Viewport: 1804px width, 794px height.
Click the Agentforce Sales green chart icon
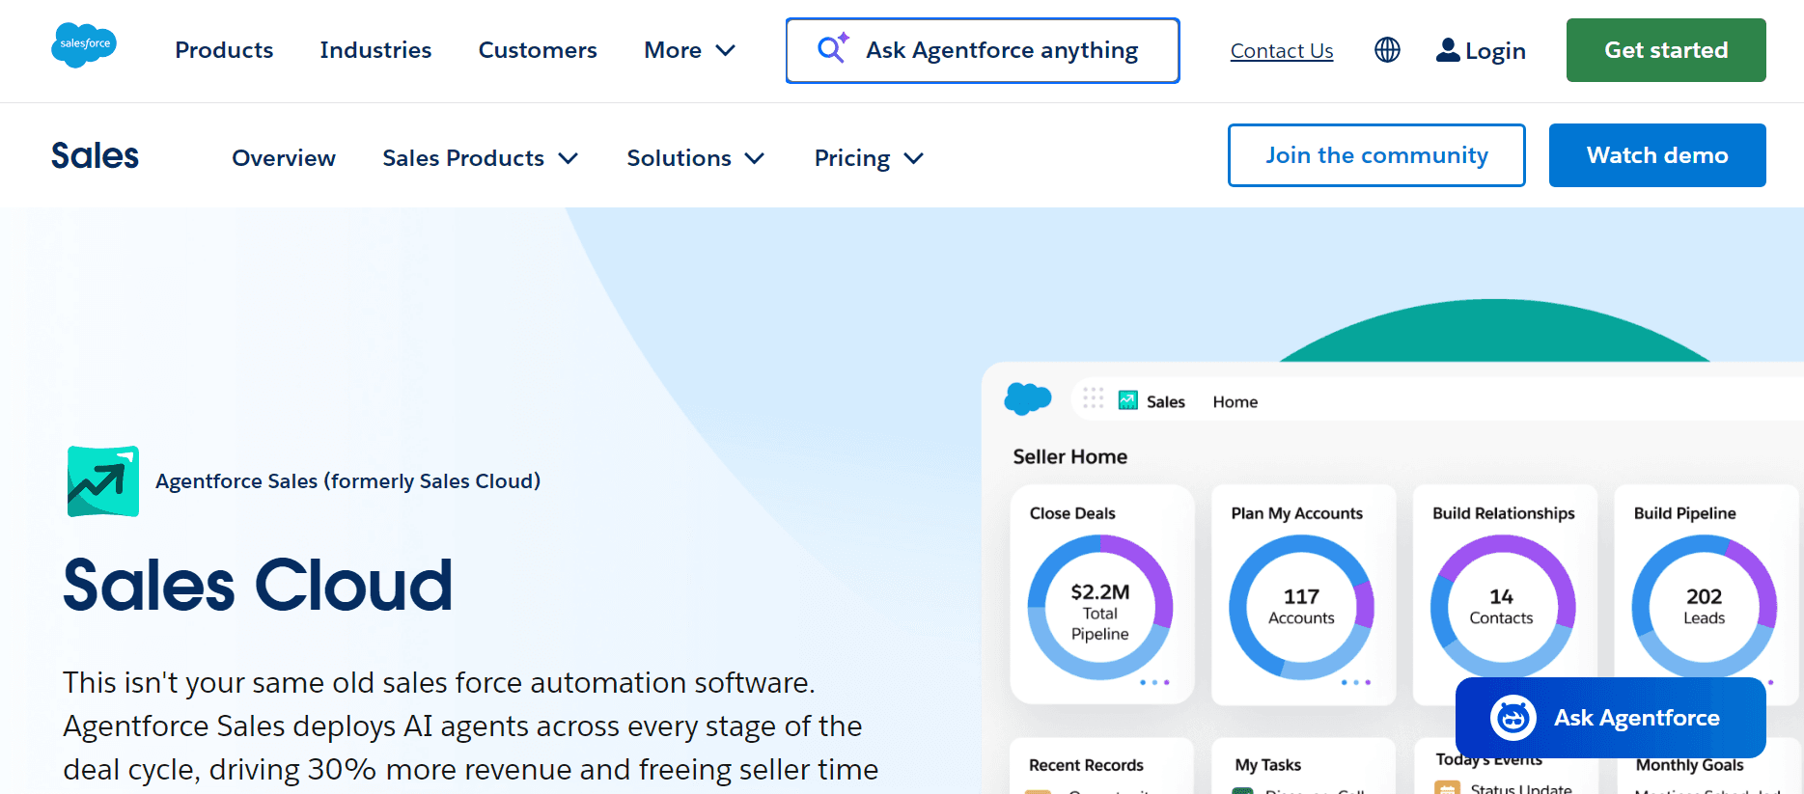[x=103, y=480]
